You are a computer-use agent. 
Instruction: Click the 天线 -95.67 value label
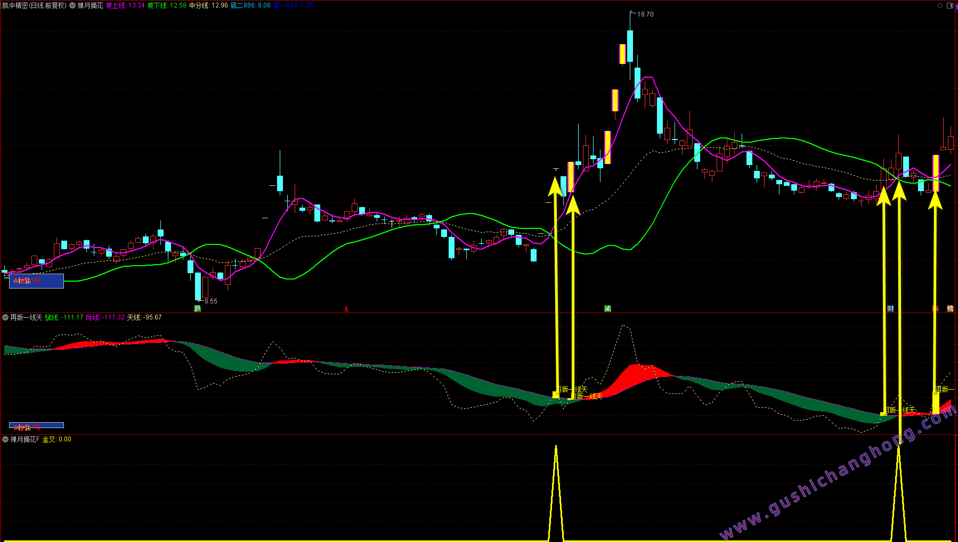pyautogui.click(x=144, y=317)
